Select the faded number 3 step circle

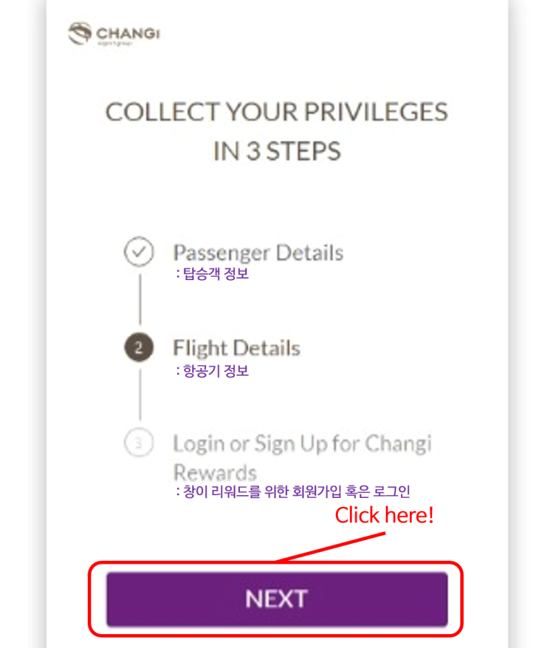(x=139, y=443)
